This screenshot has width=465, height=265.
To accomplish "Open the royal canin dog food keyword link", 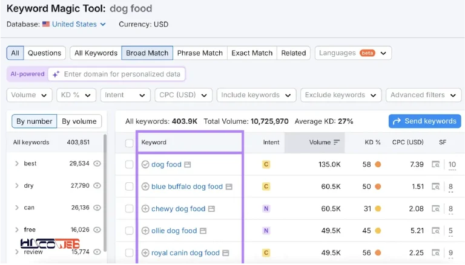I will click(x=185, y=253).
